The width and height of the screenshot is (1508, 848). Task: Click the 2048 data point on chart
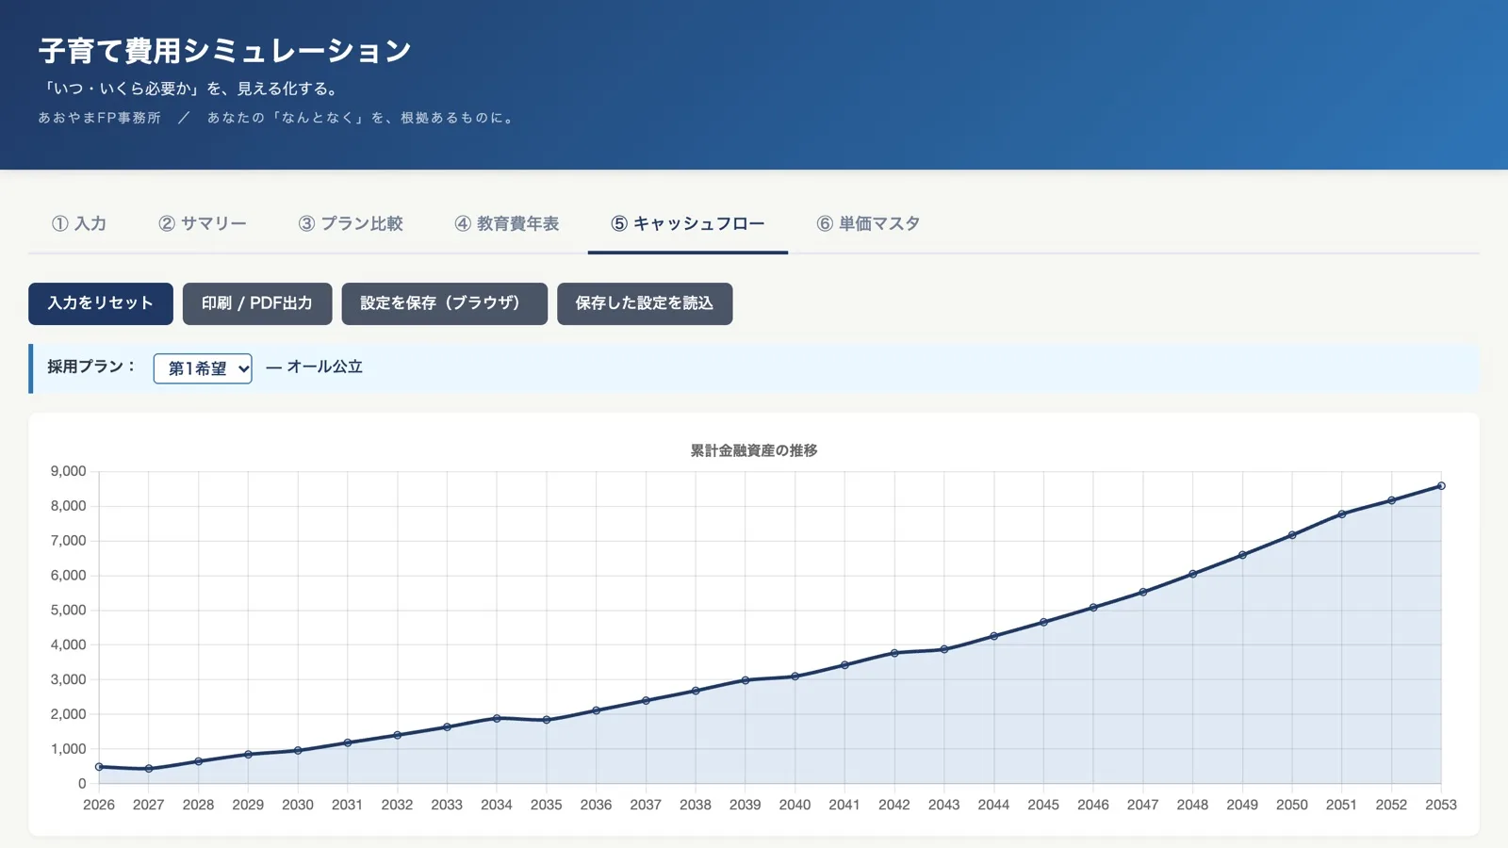1193,574
